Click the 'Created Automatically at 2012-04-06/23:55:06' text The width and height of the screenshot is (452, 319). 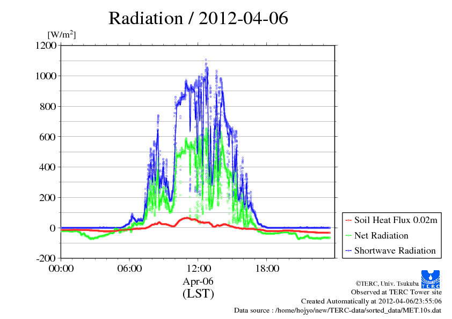pos(371,301)
